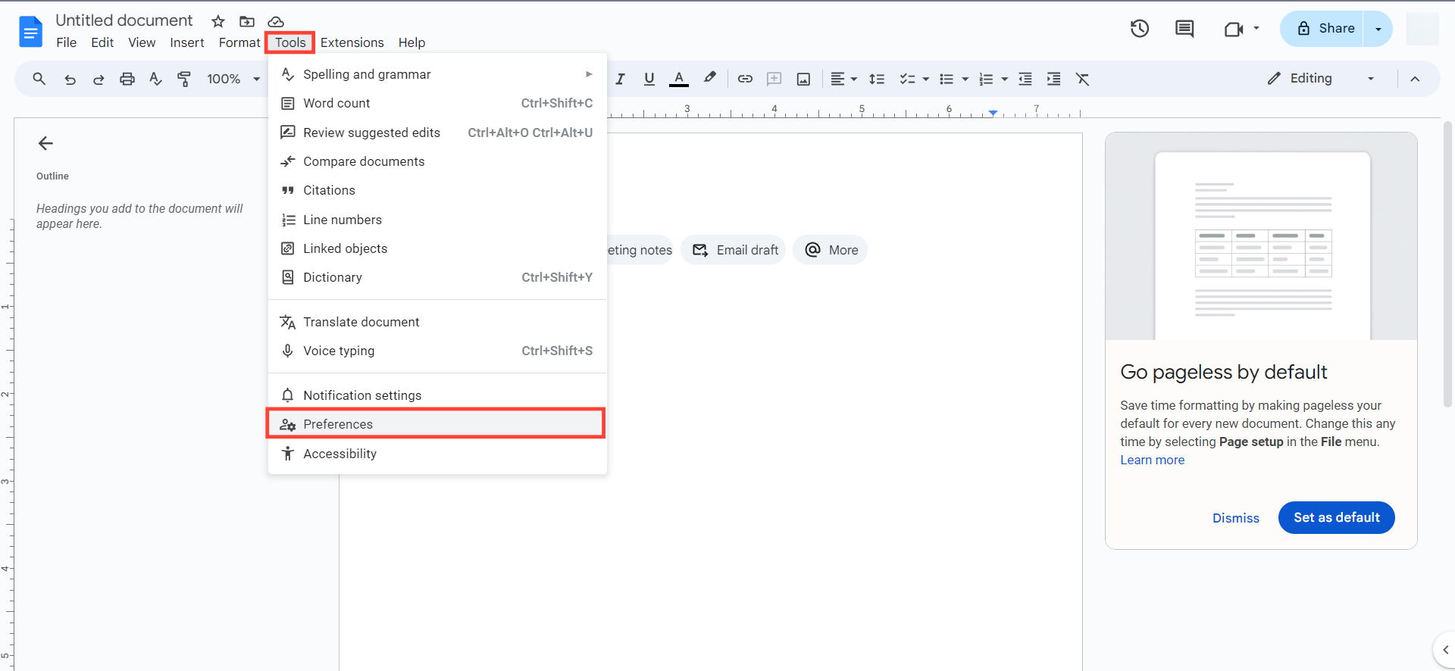
Task: Open the File menu
Action: point(67,42)
